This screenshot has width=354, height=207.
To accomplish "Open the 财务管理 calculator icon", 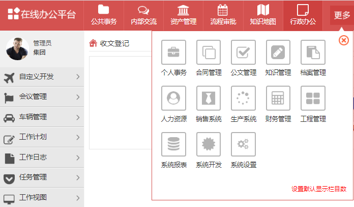I will click(x=278, y=98).
